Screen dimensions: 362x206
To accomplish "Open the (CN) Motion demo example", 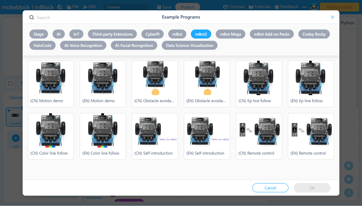I will coord(51,84).
